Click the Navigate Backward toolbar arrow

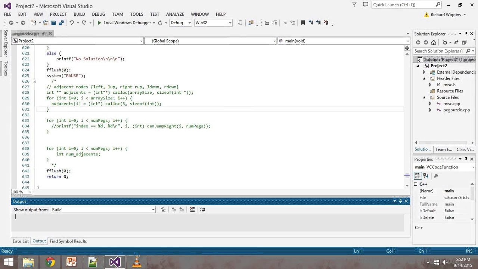[x=11, y=23]
